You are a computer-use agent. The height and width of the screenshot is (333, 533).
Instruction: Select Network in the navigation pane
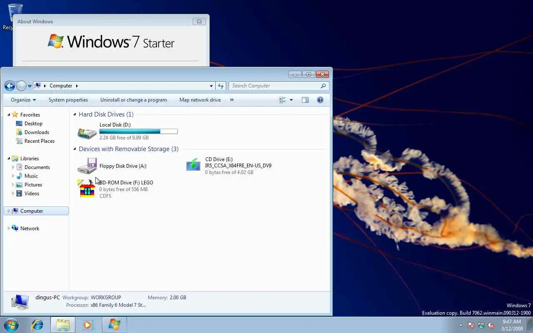(30, 229)
